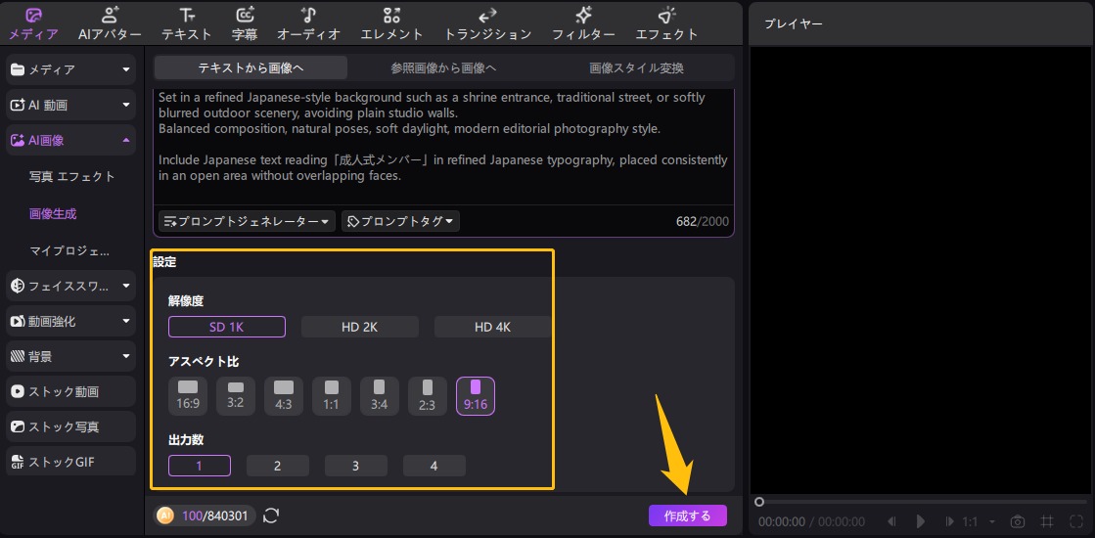The image size is (1095, 538).
Task: Open the 字幕 toolbar tab
Action: [245, 23]
